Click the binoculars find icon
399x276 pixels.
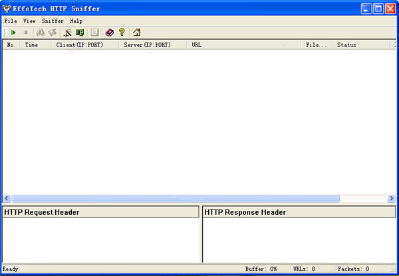pos(41,33)
